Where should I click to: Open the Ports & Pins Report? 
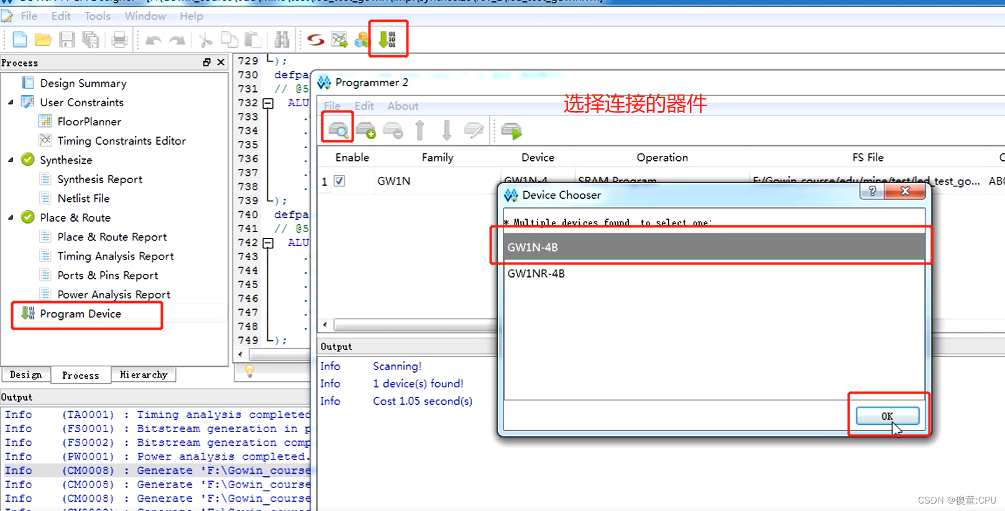(108, 275)
